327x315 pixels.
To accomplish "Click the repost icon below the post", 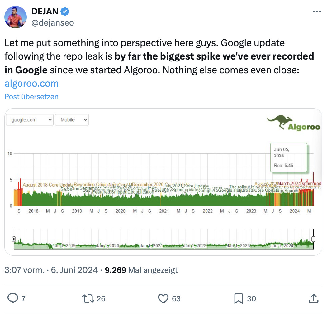I will tap(88, 298).
